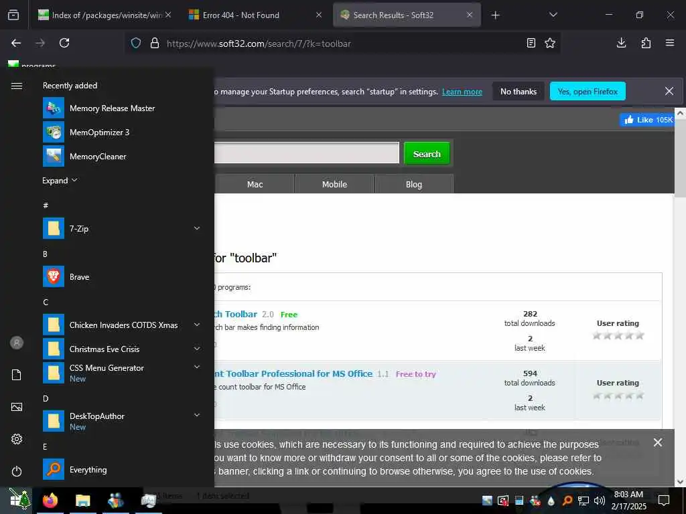Viewport: 686px width, 514px height.
Task: Open Power options in Start sidebar
Action: pos(17,471)
